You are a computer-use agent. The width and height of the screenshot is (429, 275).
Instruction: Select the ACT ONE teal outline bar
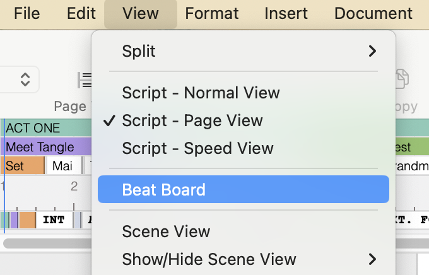coord(46,128)
